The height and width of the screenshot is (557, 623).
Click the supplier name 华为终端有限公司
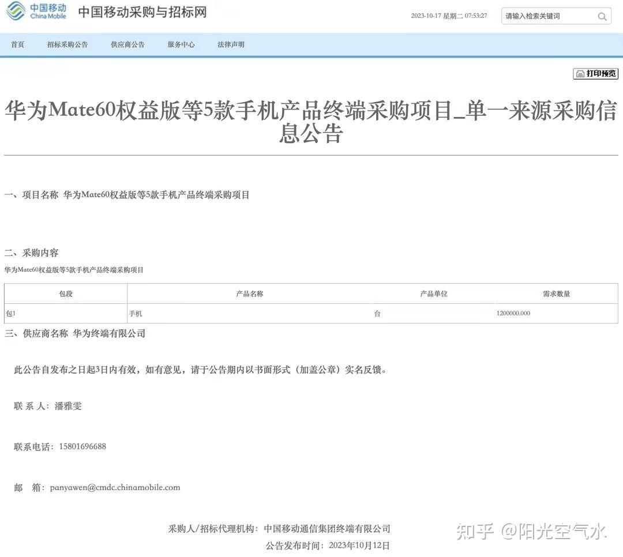pos(109,333)
